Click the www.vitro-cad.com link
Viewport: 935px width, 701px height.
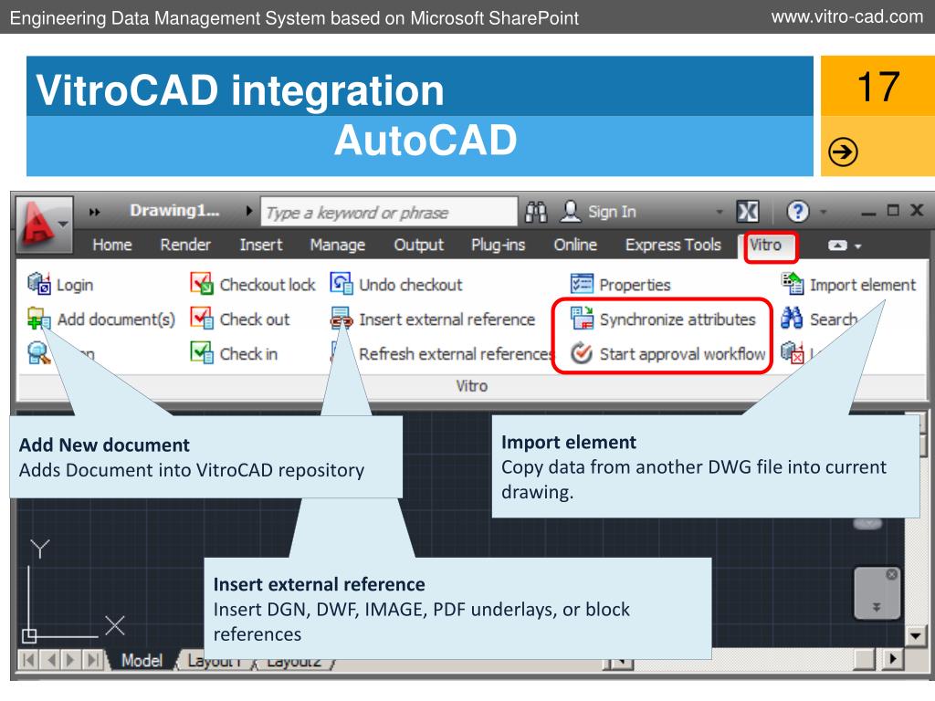point(846,16)
